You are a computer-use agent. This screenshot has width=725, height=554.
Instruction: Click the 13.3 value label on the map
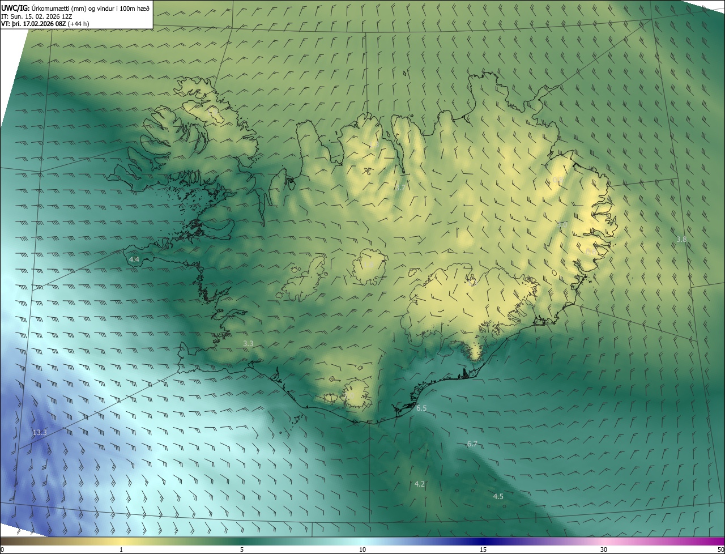(x=40, y=432)
